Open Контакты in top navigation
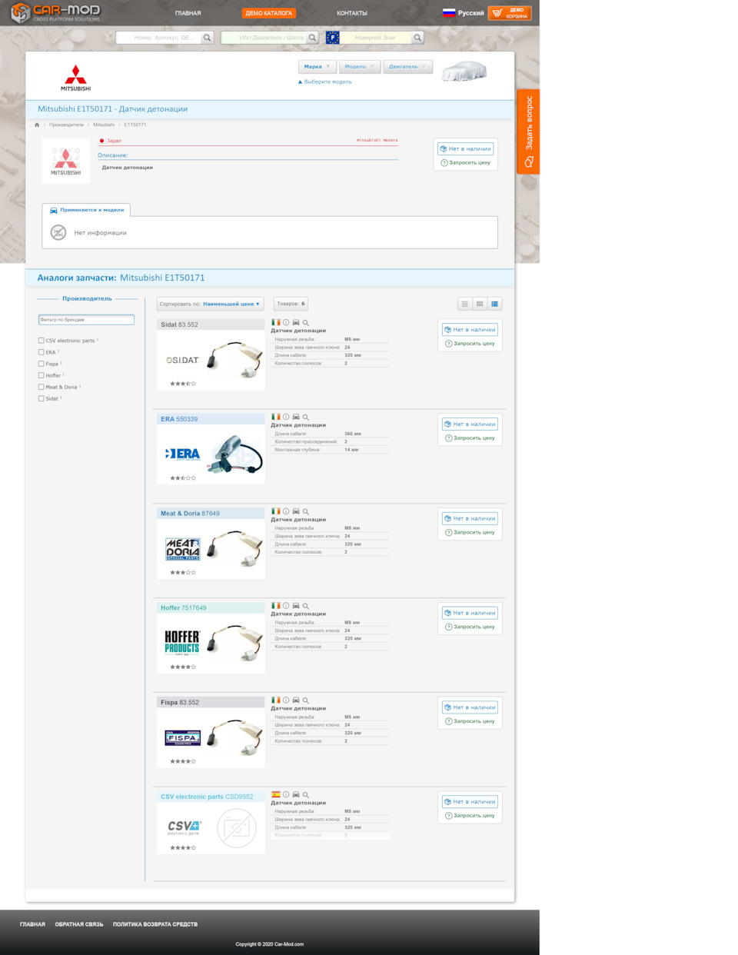This screenshot has width=738, height=955. (x=352, y=13)
